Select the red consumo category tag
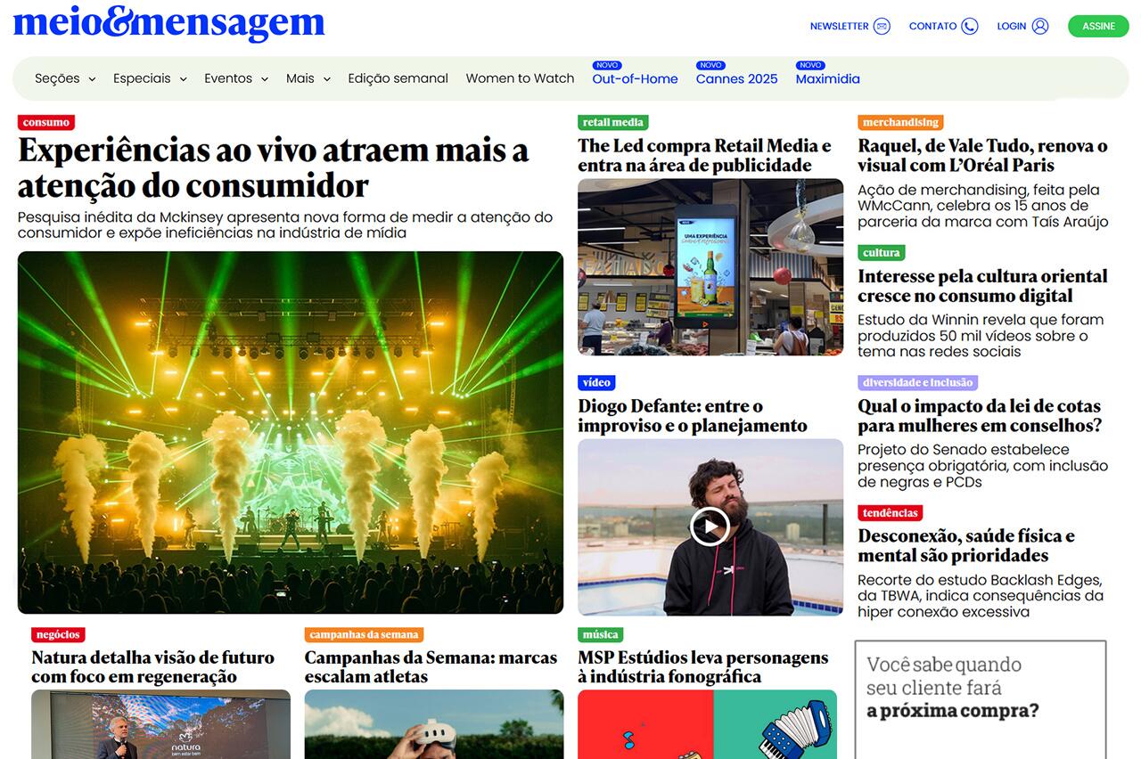Screen dimensions: 1141x759 pos(46,123)
